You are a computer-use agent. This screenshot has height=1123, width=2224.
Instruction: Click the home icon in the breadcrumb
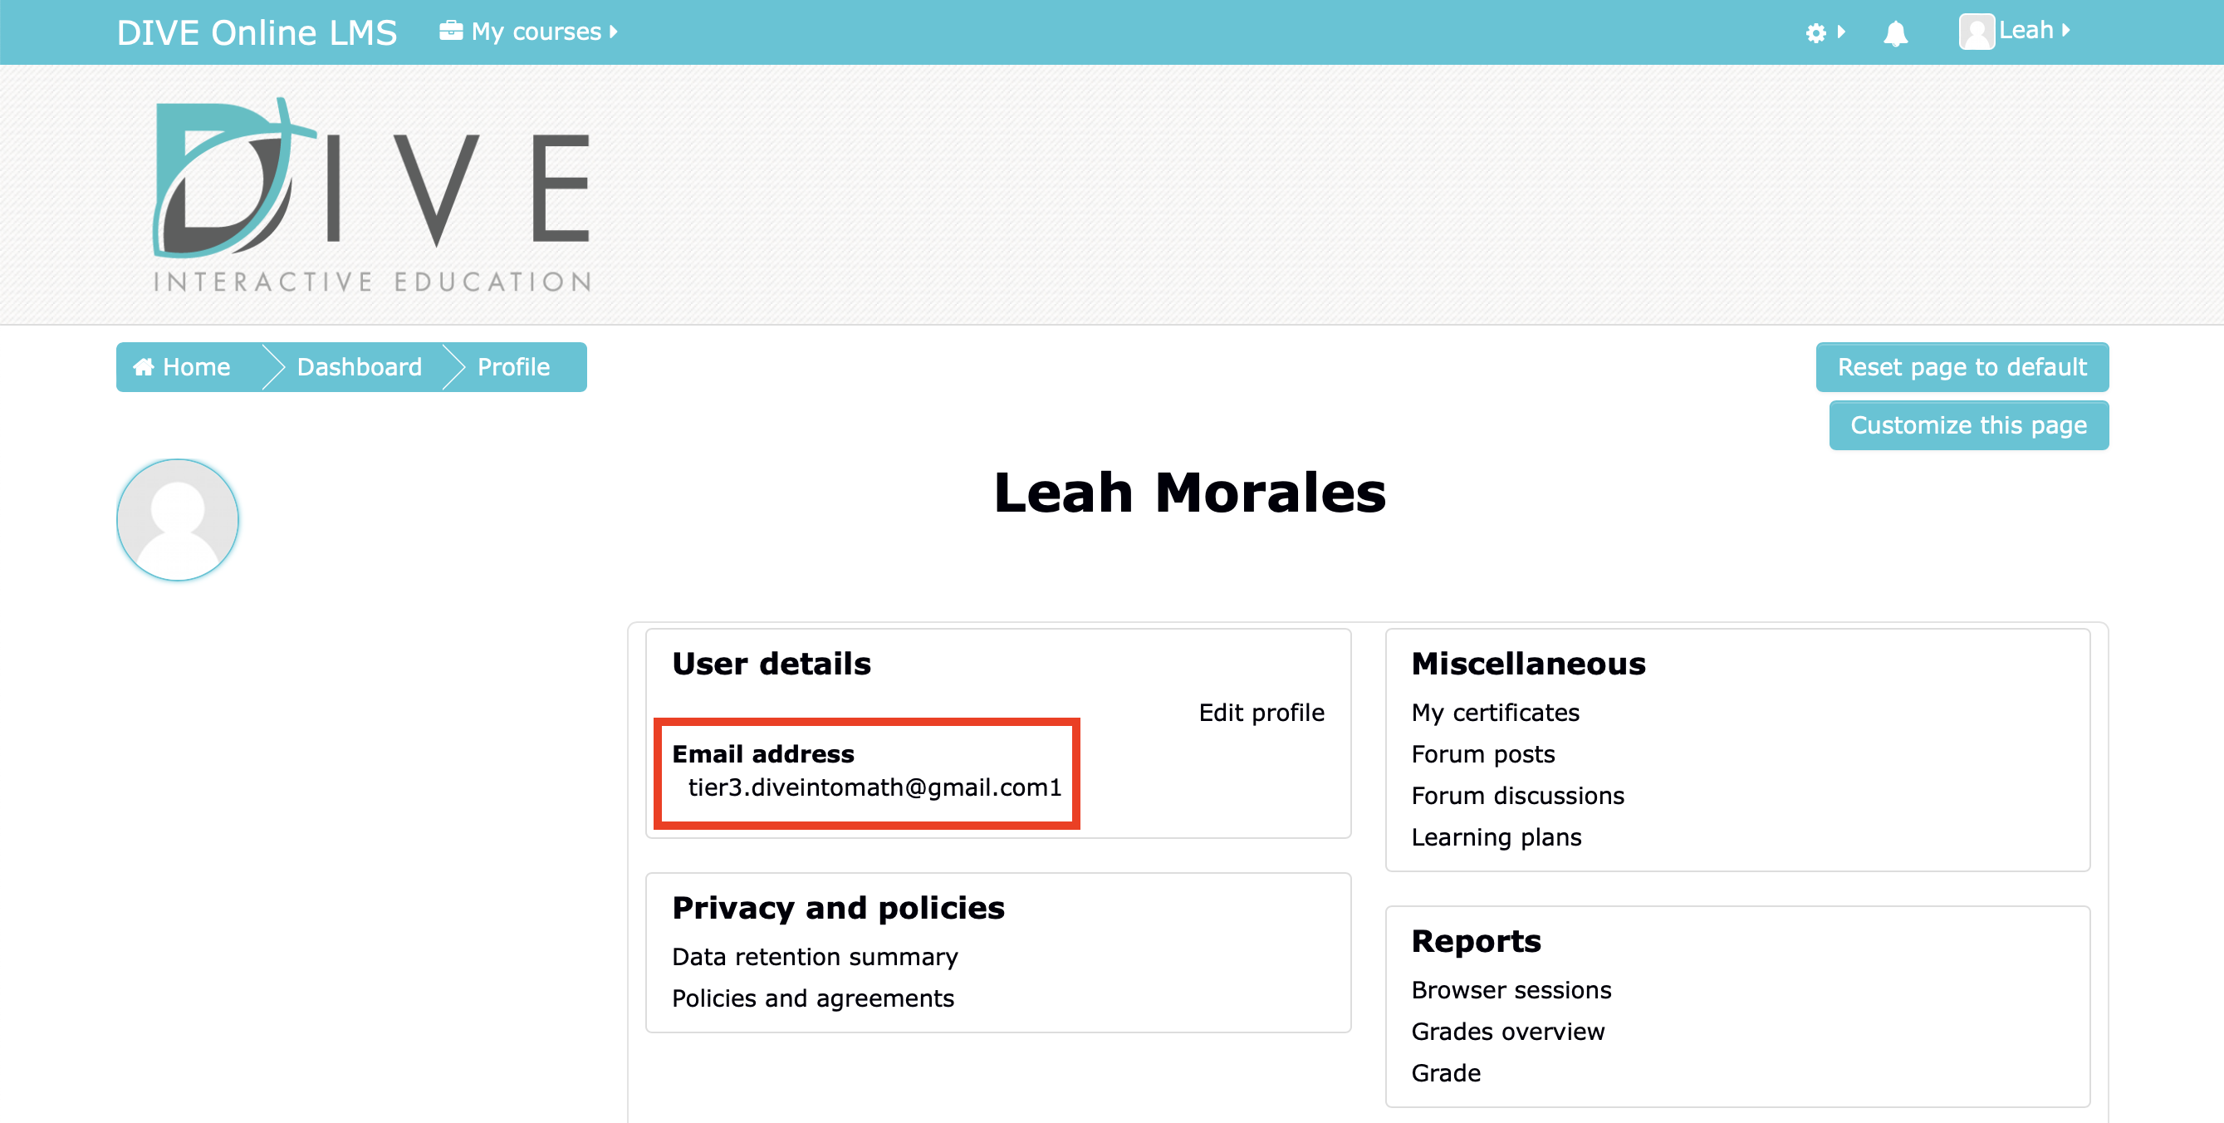click(x=144, y=367)
